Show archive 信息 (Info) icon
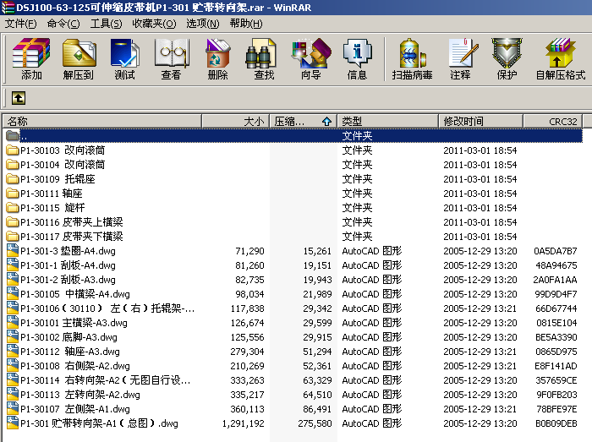 click(x=357, y=57)
